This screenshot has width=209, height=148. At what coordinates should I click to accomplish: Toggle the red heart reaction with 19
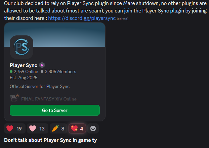(x=15, y=128)
